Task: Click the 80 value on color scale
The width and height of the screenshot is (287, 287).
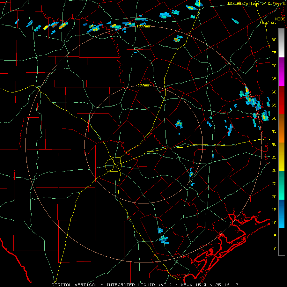Action: (x=274, y=40)
